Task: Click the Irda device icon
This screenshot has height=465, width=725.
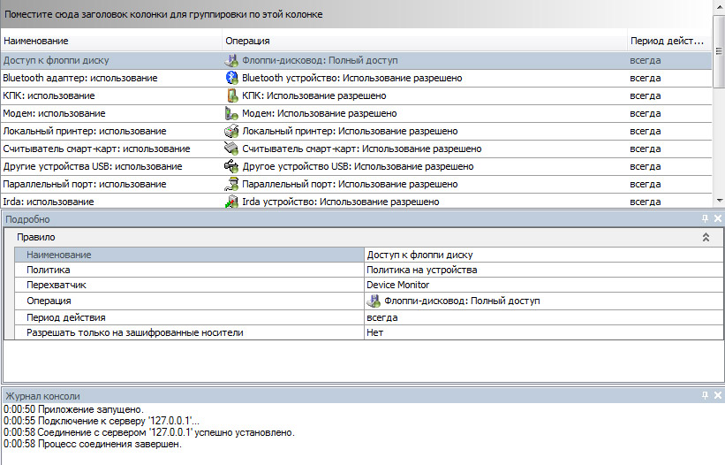Action: point(232,202)
